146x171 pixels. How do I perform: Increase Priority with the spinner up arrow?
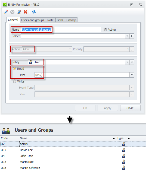click(132, 48)
